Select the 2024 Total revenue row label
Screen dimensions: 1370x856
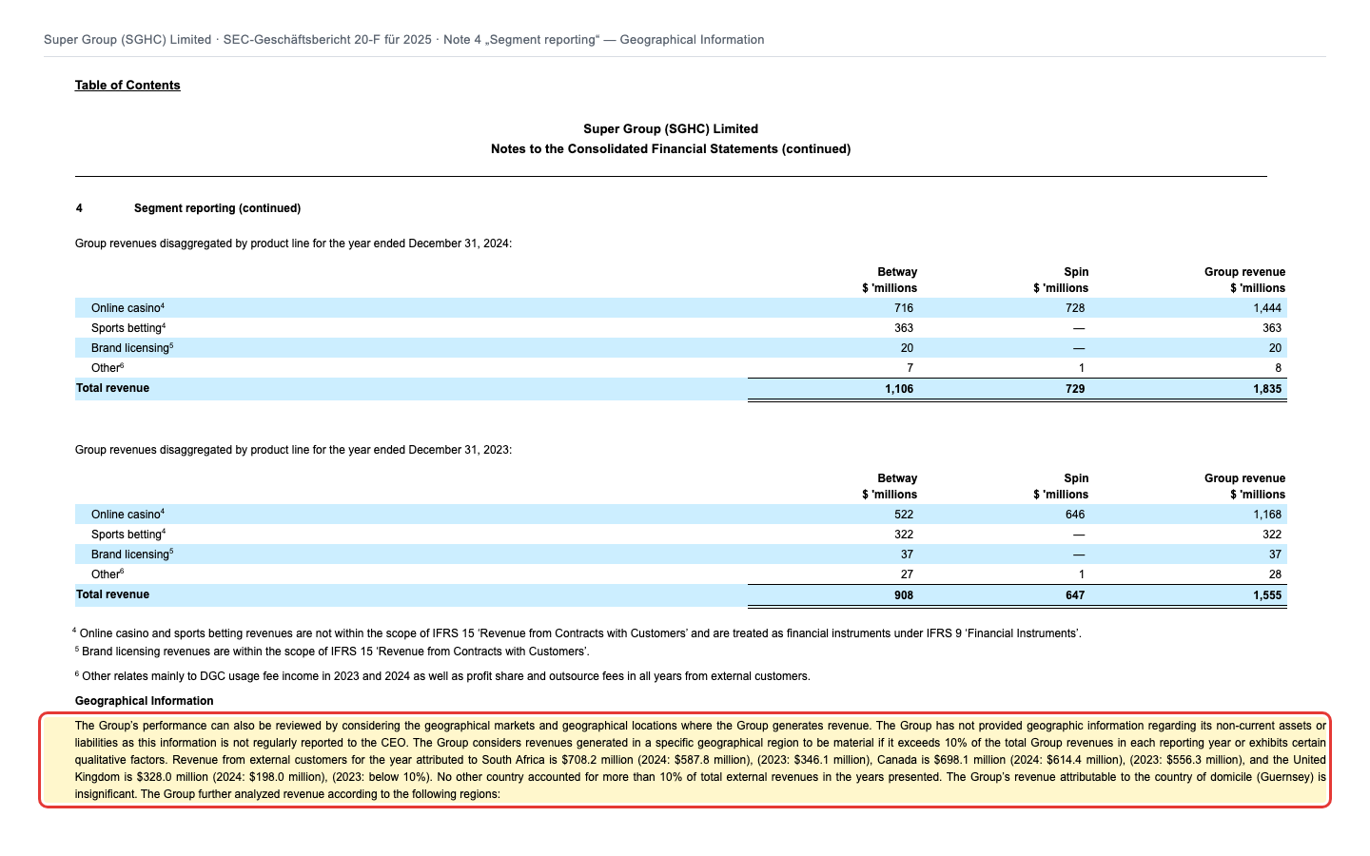(112, 388)
